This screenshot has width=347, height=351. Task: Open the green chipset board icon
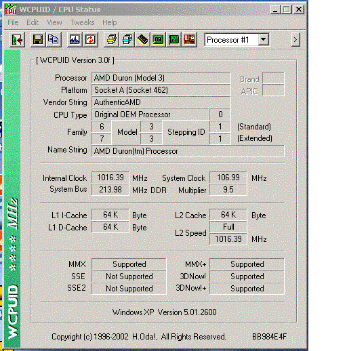click(158, 40)
